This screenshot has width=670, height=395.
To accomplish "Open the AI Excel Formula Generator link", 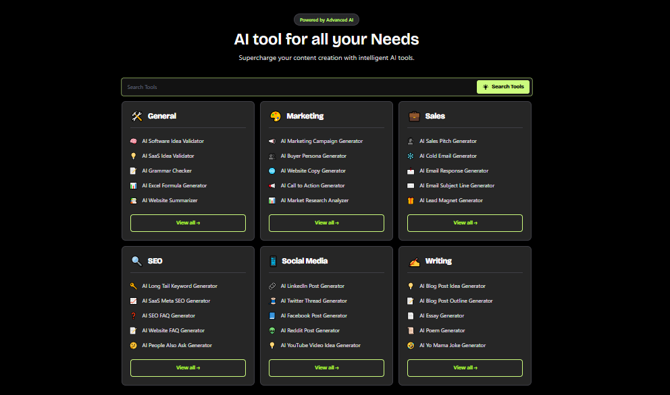I will point(174,185).
